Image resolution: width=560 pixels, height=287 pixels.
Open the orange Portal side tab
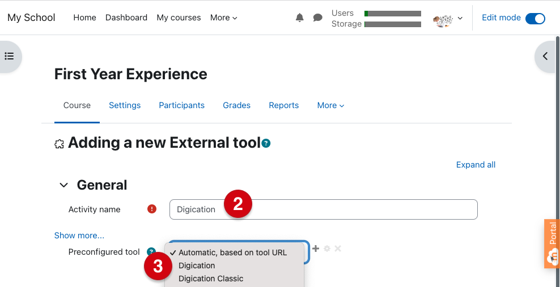point(552,243)
